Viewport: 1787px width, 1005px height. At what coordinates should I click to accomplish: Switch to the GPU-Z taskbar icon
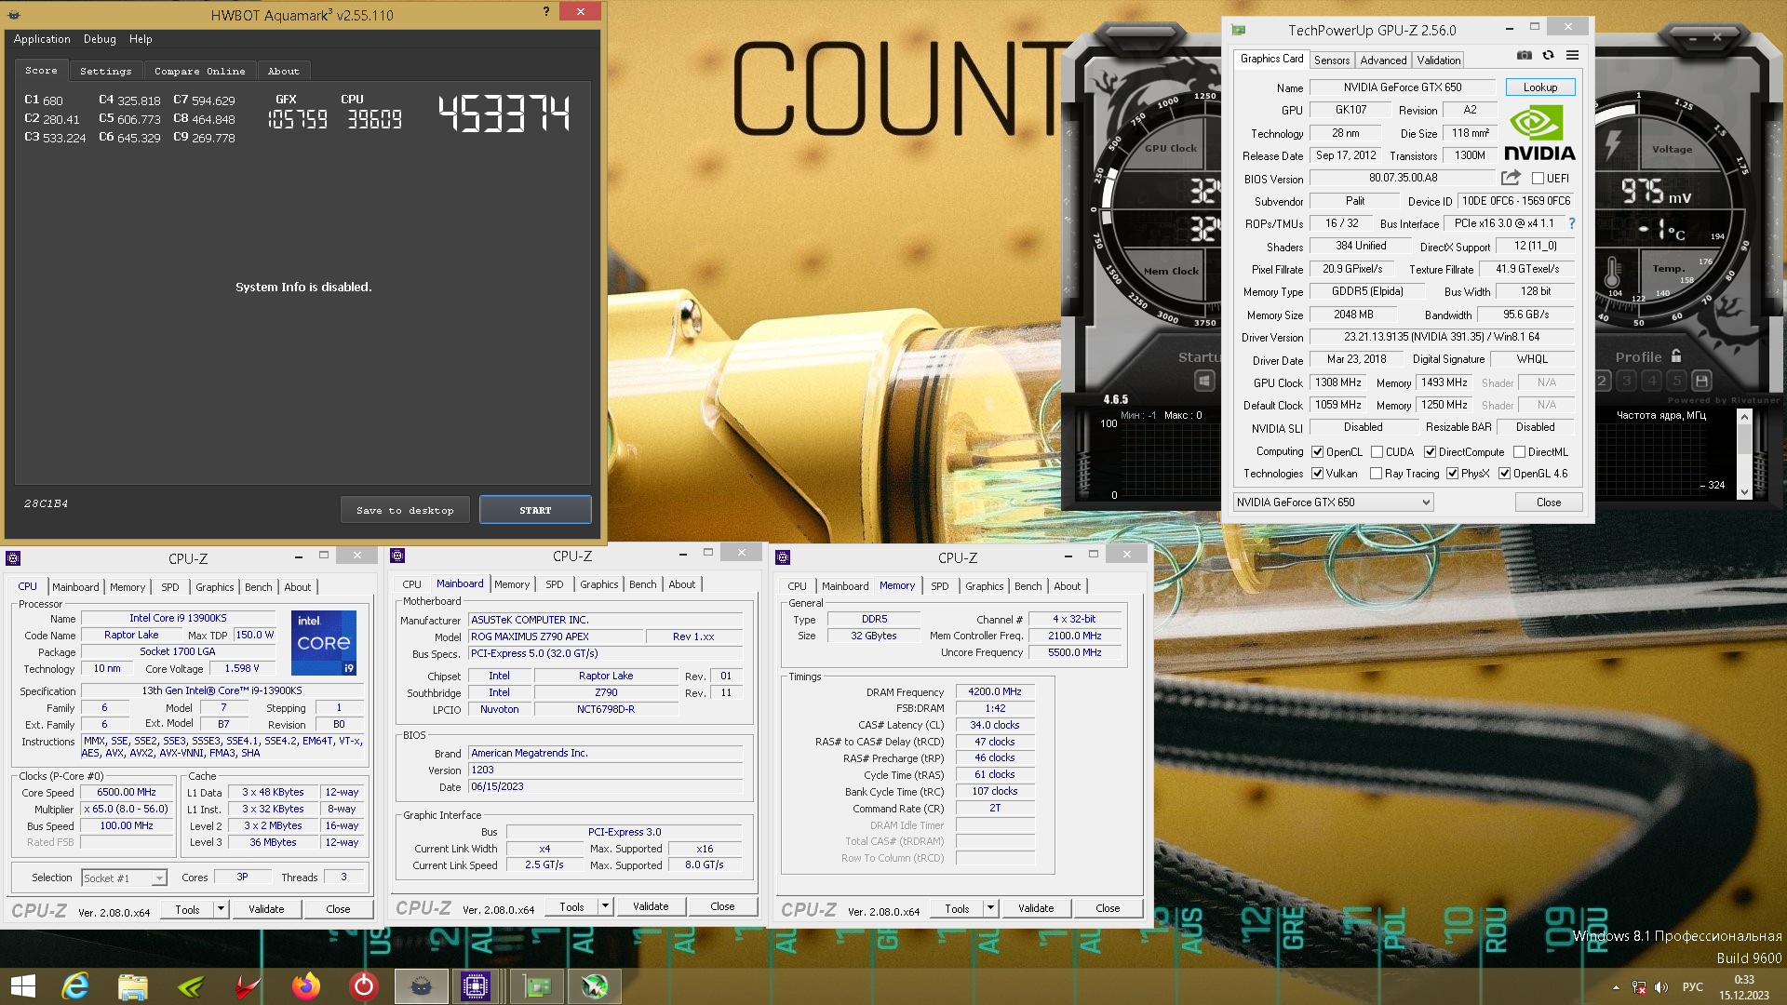coord(537,986)
